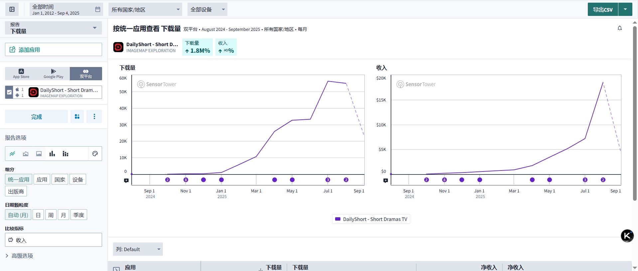638x271 pixels.
Task: Click page vertical scrollbar thumb
Action: (635, 113)
